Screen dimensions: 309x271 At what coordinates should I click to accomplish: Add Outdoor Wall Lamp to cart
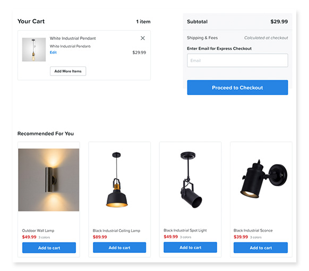[x=49, y=248]
